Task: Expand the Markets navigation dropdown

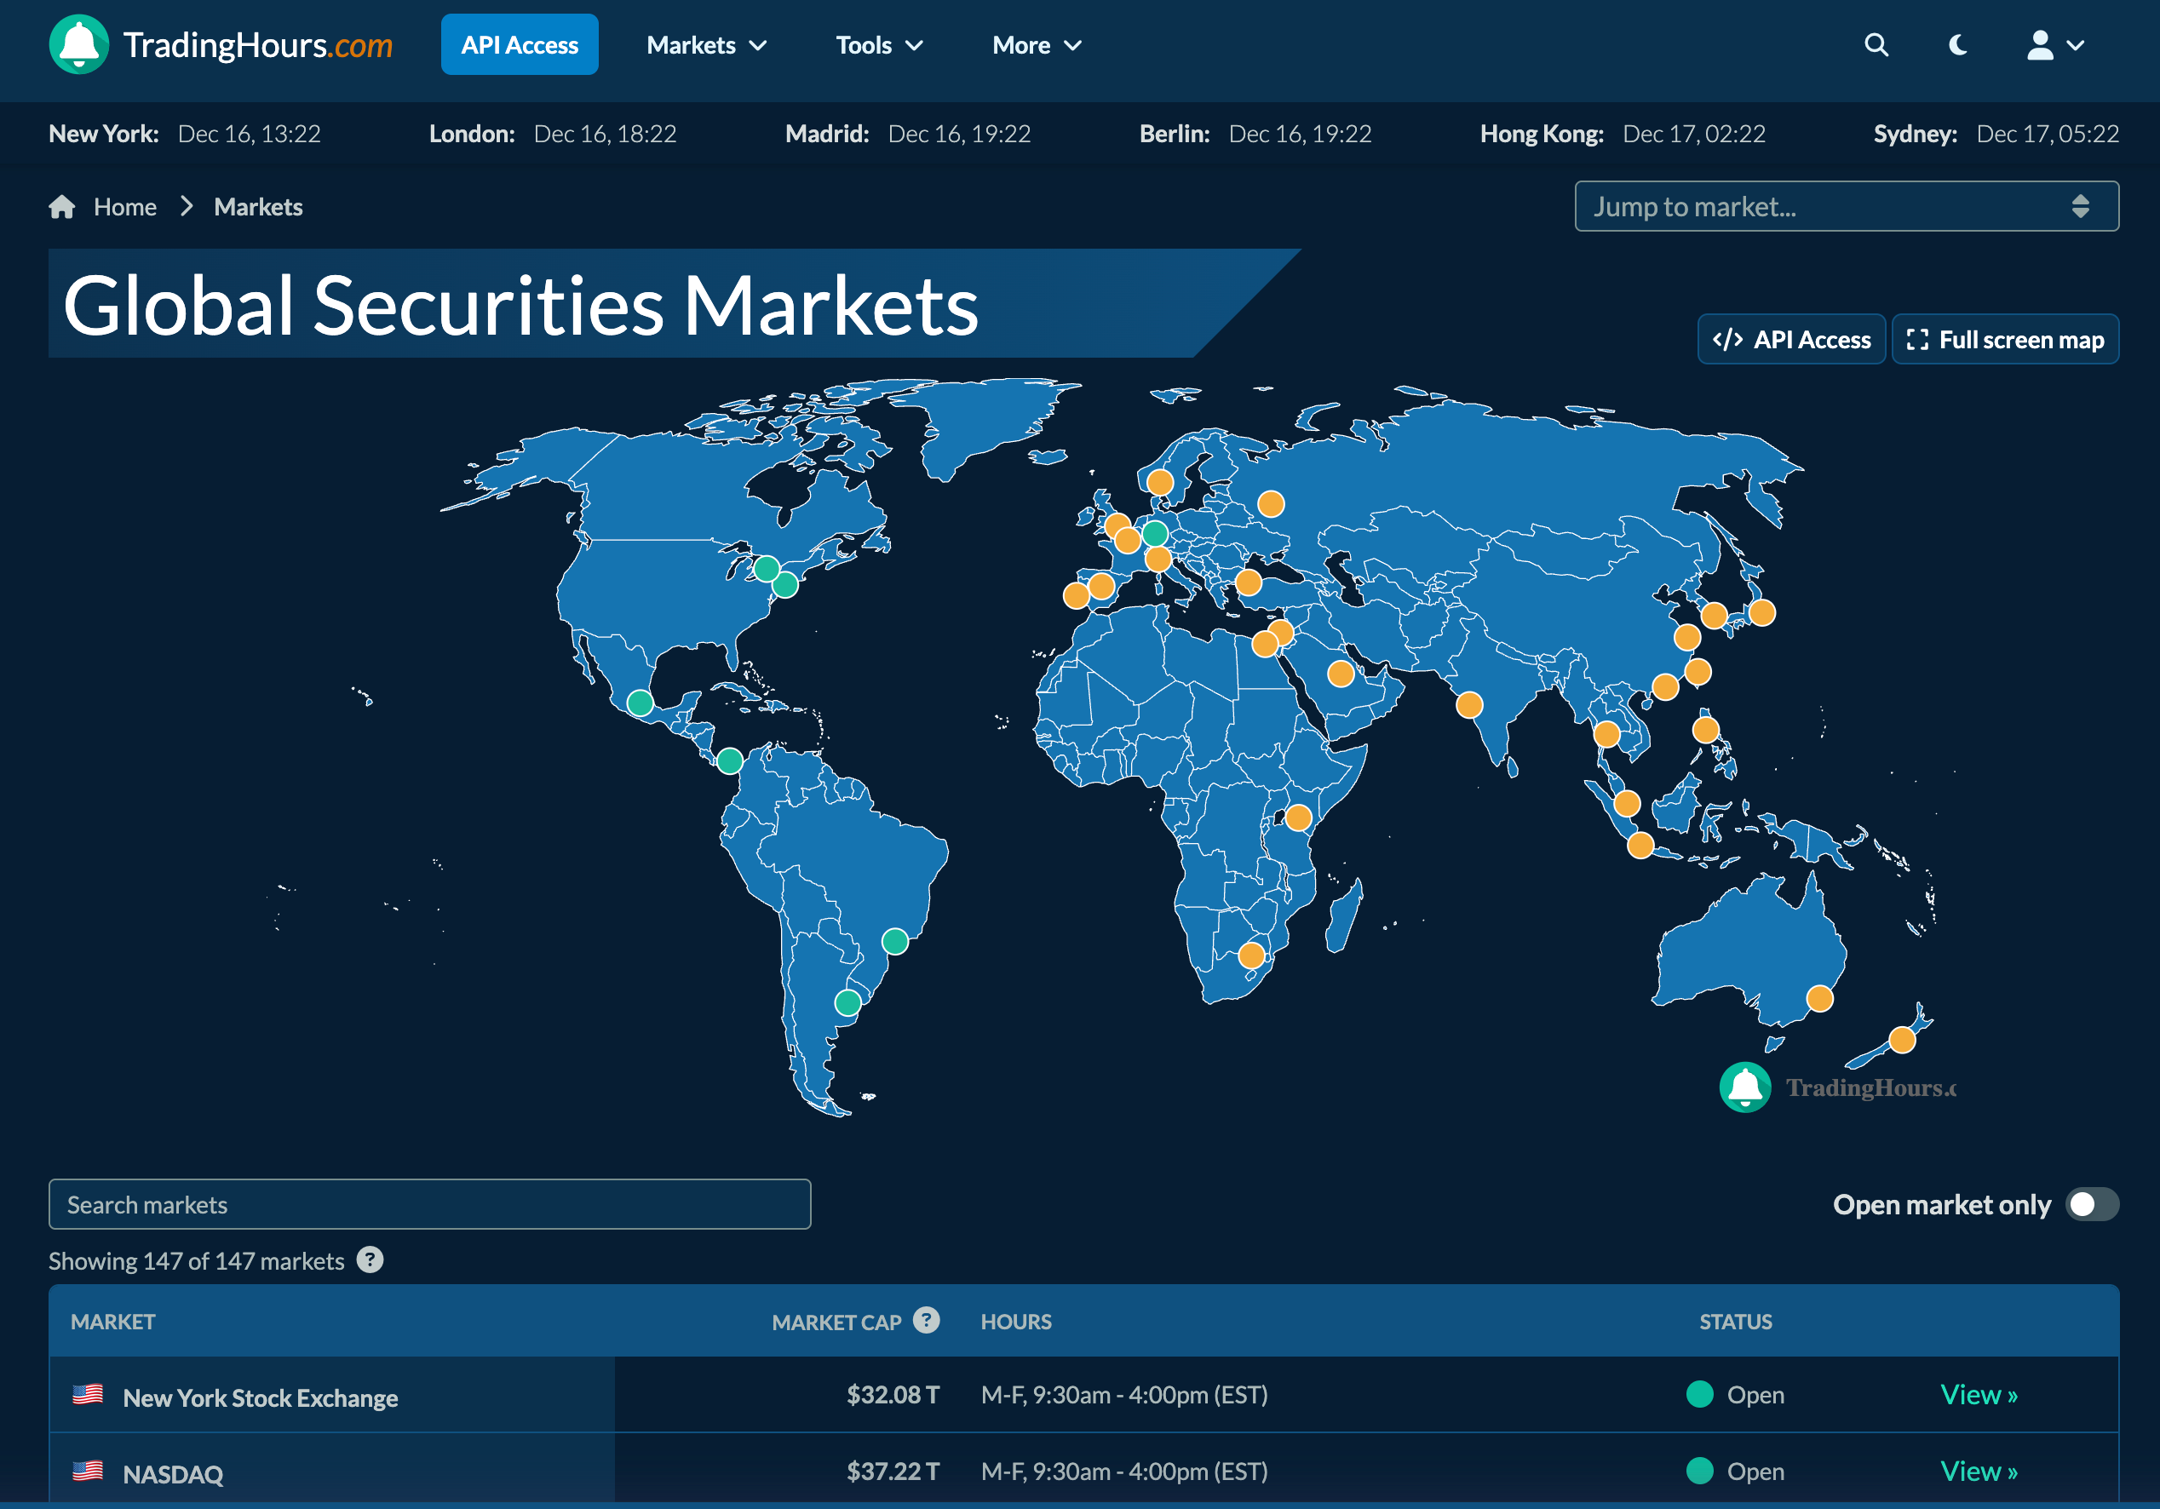Action: 707,45
